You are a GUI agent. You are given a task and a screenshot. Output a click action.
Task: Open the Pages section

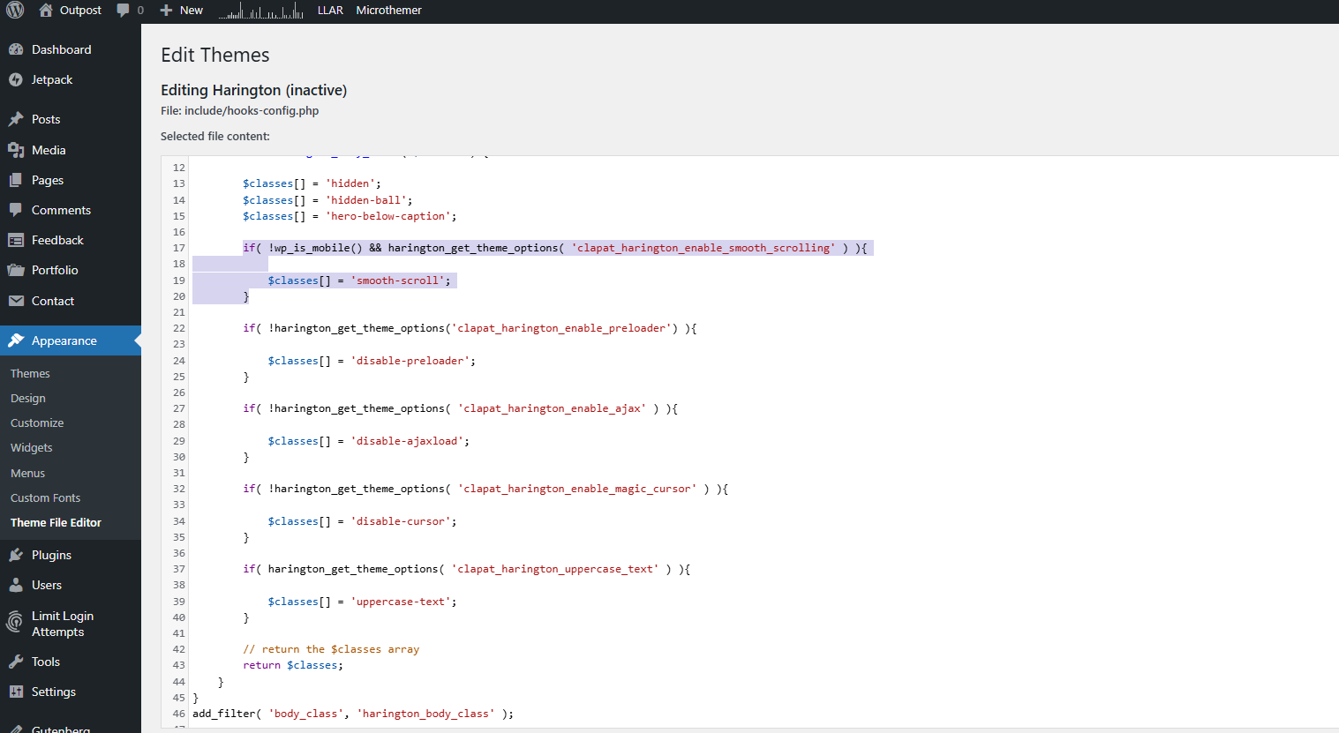coord(48,180)
